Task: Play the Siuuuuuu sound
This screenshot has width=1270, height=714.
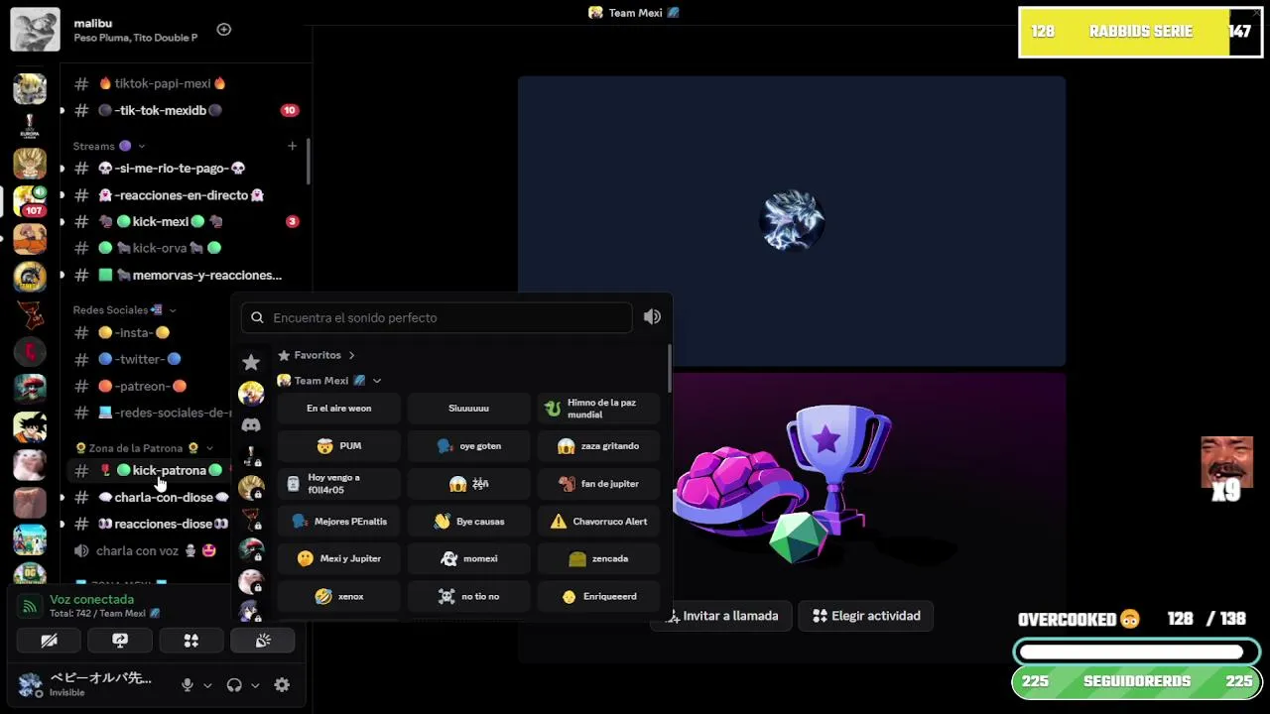Action: [x=468, y=408]
